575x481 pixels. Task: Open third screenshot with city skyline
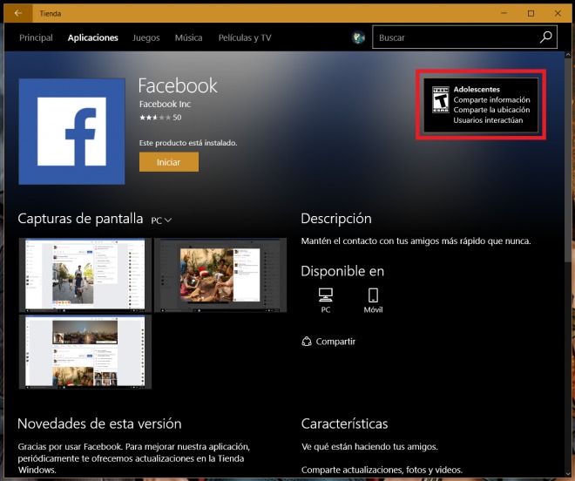pyautogui.click(x=85, y=352)
